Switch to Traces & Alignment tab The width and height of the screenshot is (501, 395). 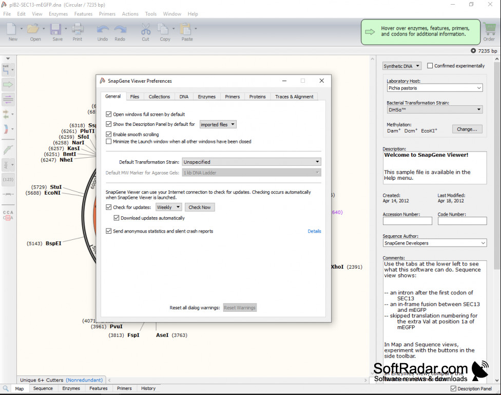tap(294, 97)
